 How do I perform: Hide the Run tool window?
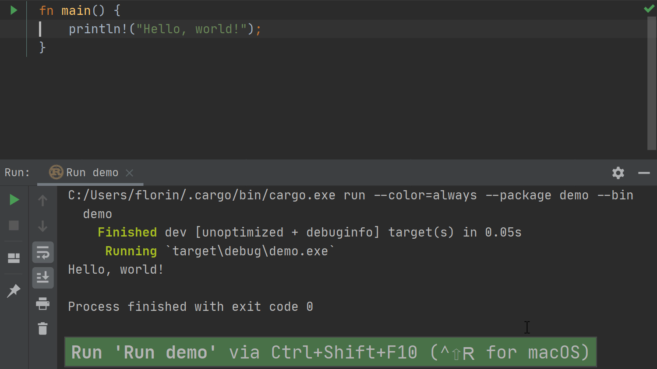pyautogui.click(x=644, y=173)
